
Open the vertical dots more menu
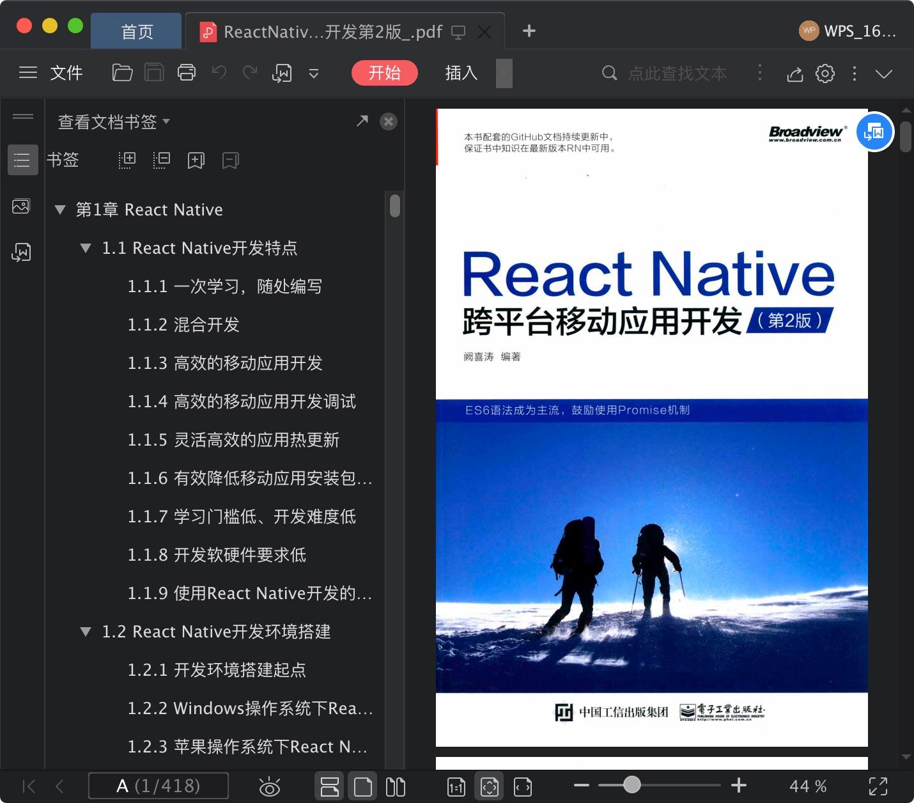855,74
